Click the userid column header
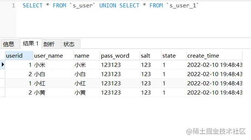251x140 pixels. (19, 56)
